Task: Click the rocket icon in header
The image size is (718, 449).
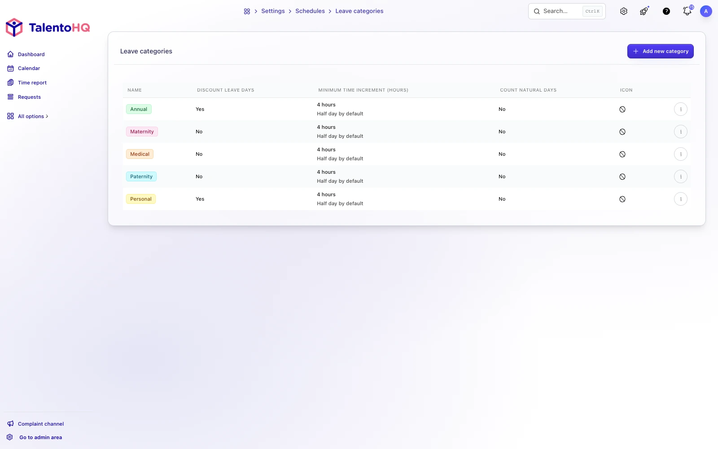Action: (x=644, y=11)
